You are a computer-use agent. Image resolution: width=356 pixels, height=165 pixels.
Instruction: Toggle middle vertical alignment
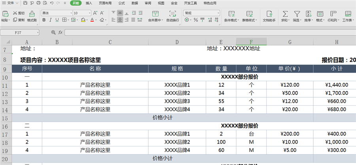120,13
